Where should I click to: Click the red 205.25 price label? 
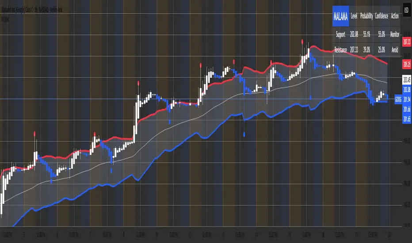coord(407,64)
